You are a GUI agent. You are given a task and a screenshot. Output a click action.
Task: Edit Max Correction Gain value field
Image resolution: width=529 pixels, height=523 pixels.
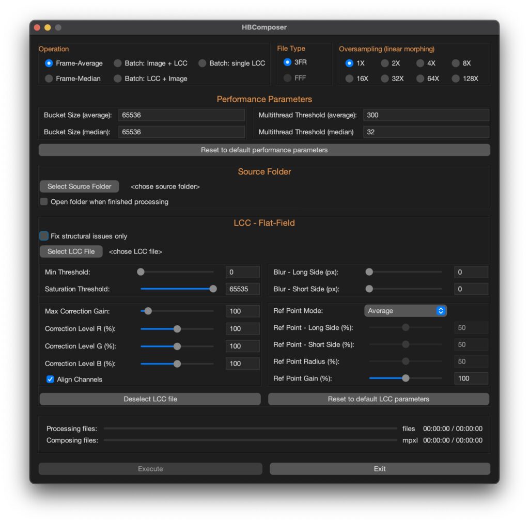(243, 311)
